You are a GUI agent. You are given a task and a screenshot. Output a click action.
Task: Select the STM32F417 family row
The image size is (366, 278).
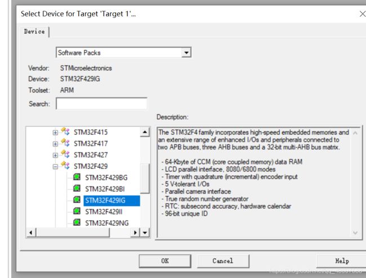click(x=91, y=144)
